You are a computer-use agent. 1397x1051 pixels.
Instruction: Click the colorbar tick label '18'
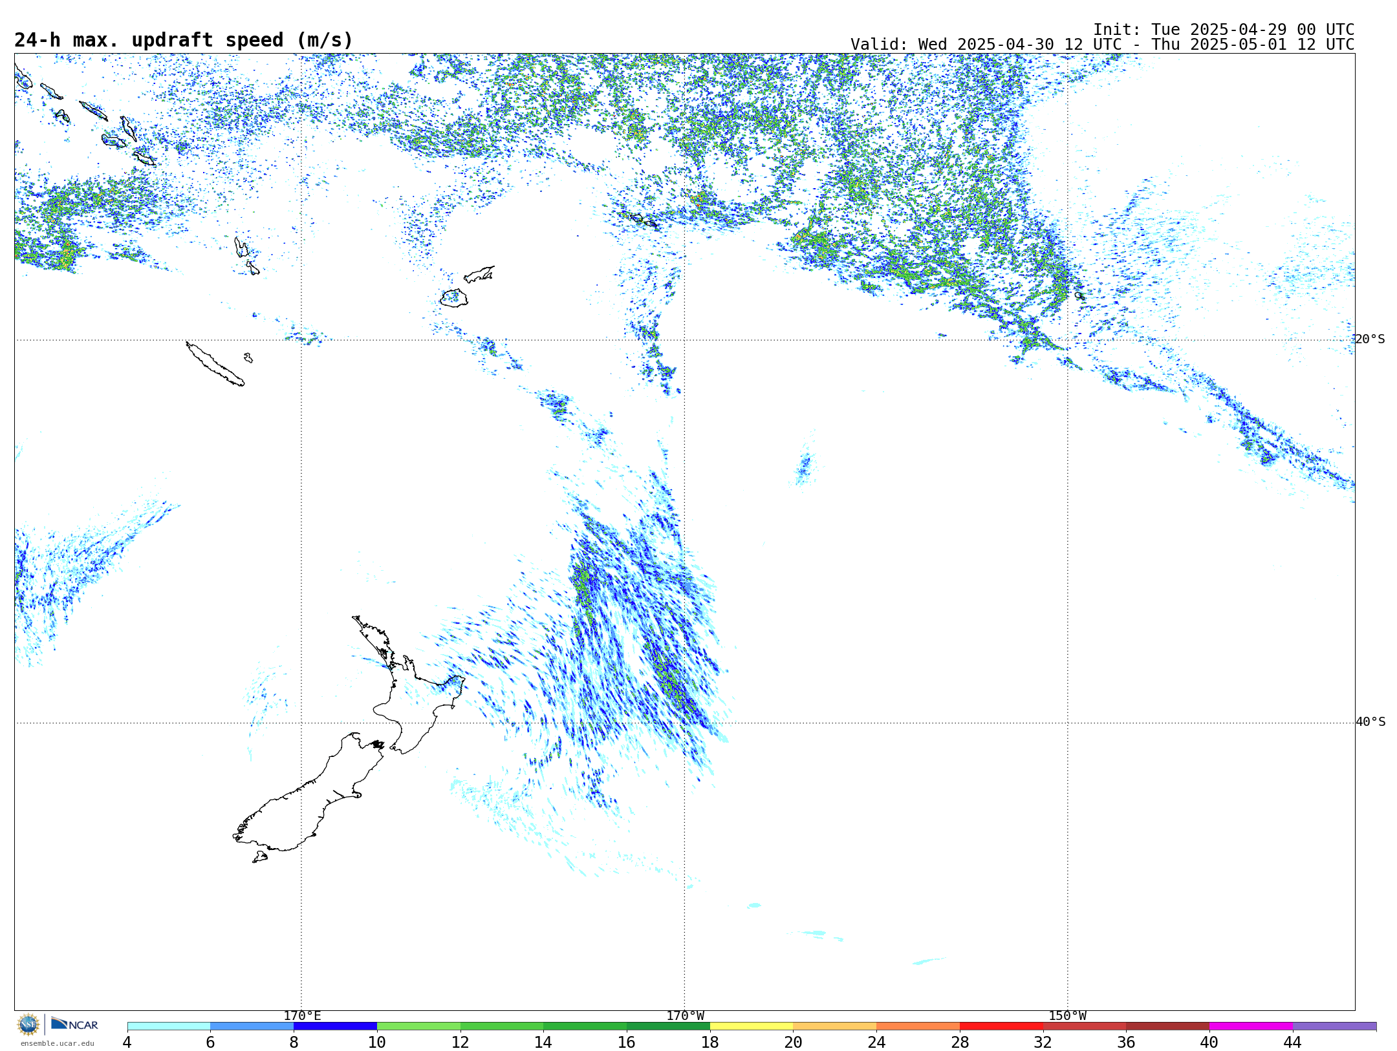[x=710, y=1043]
